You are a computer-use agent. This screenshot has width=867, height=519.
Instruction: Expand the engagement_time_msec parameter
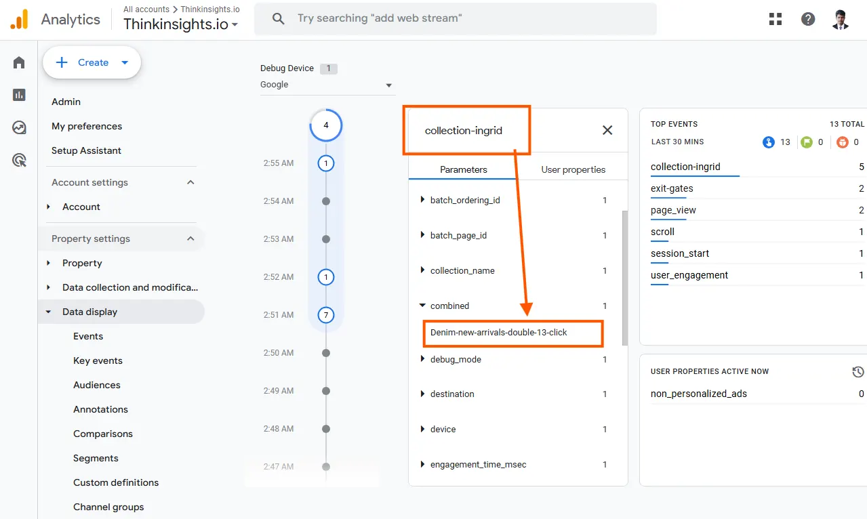(x=423, y=464)
